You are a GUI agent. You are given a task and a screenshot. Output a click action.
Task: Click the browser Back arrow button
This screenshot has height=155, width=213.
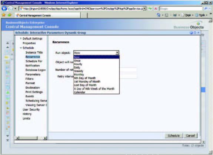4,8
